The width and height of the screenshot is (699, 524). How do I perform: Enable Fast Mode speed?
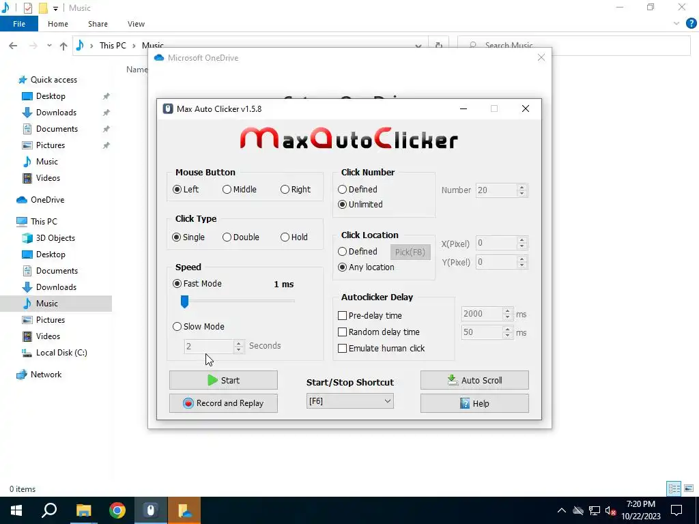pyautogui.click(x=197, y=284)
